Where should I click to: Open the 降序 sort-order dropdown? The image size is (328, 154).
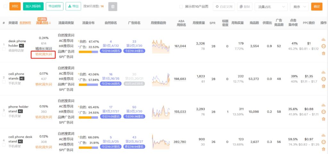pyautogui.click(x=299, y=7)
